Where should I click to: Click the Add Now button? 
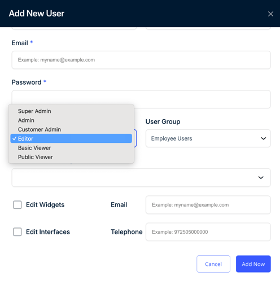tap(253, 264)
